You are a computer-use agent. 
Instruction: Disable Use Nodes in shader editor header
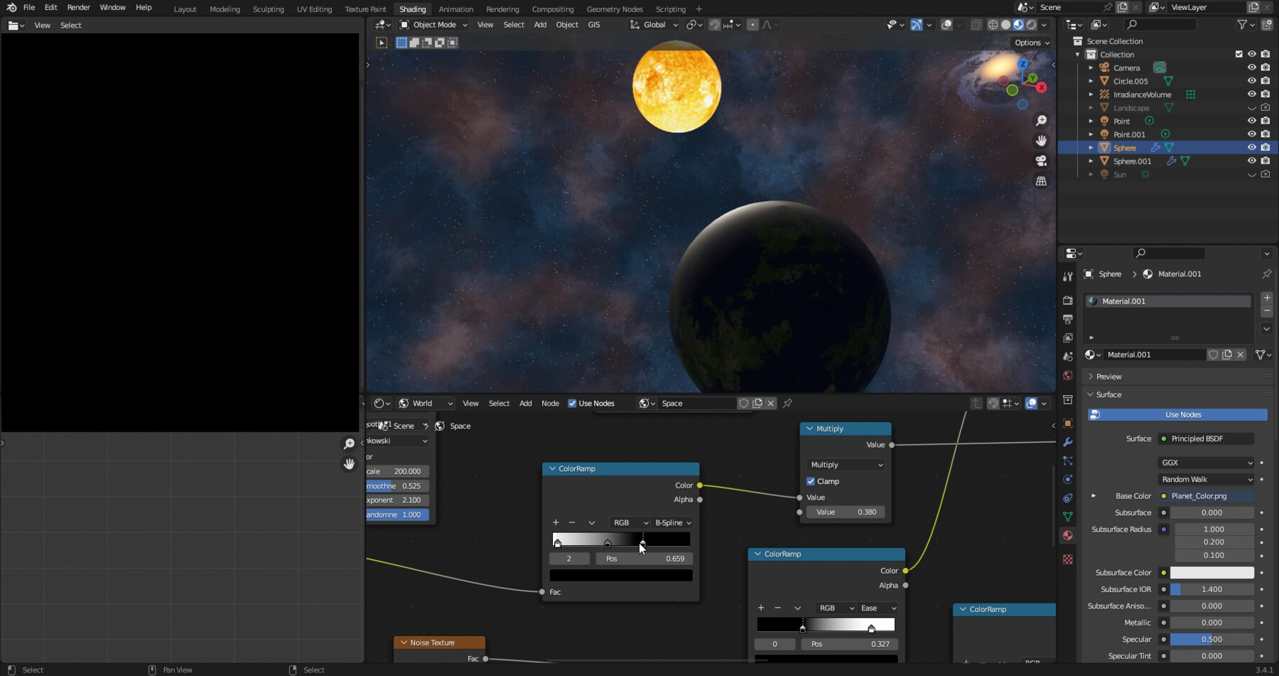click(573, 403)
